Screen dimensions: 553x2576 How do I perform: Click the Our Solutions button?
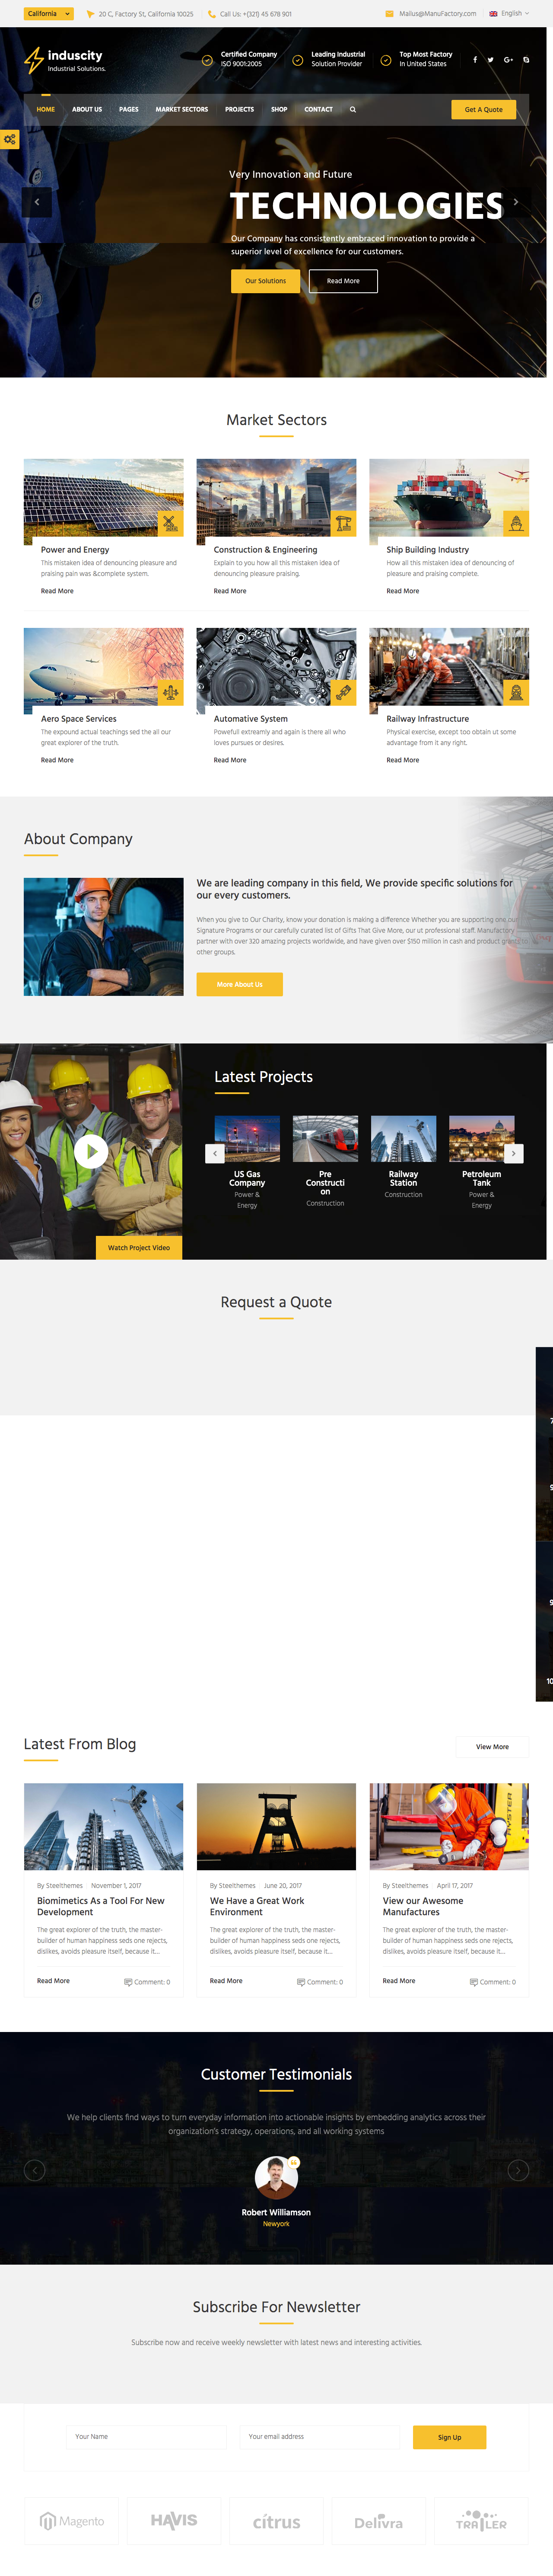[x=266, y=281]
